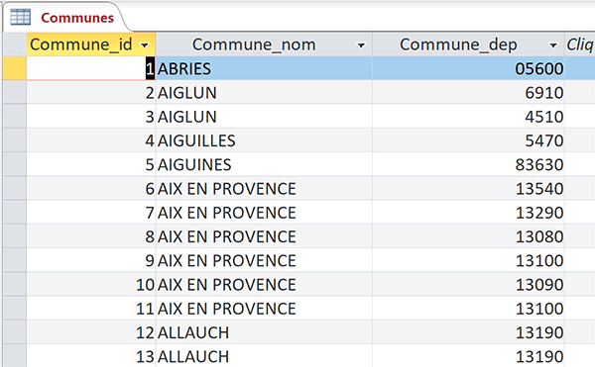595x367 pixels.
Task: Click the 13540 department cell
Action: point(468,188)
